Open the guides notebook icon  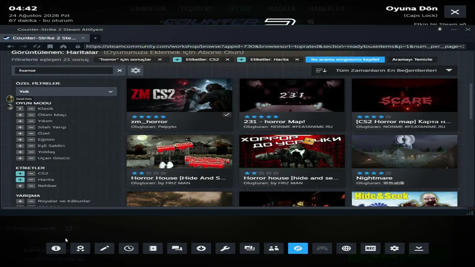153,248
